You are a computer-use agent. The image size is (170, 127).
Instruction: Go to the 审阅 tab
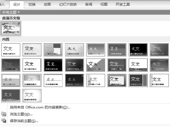89,5
